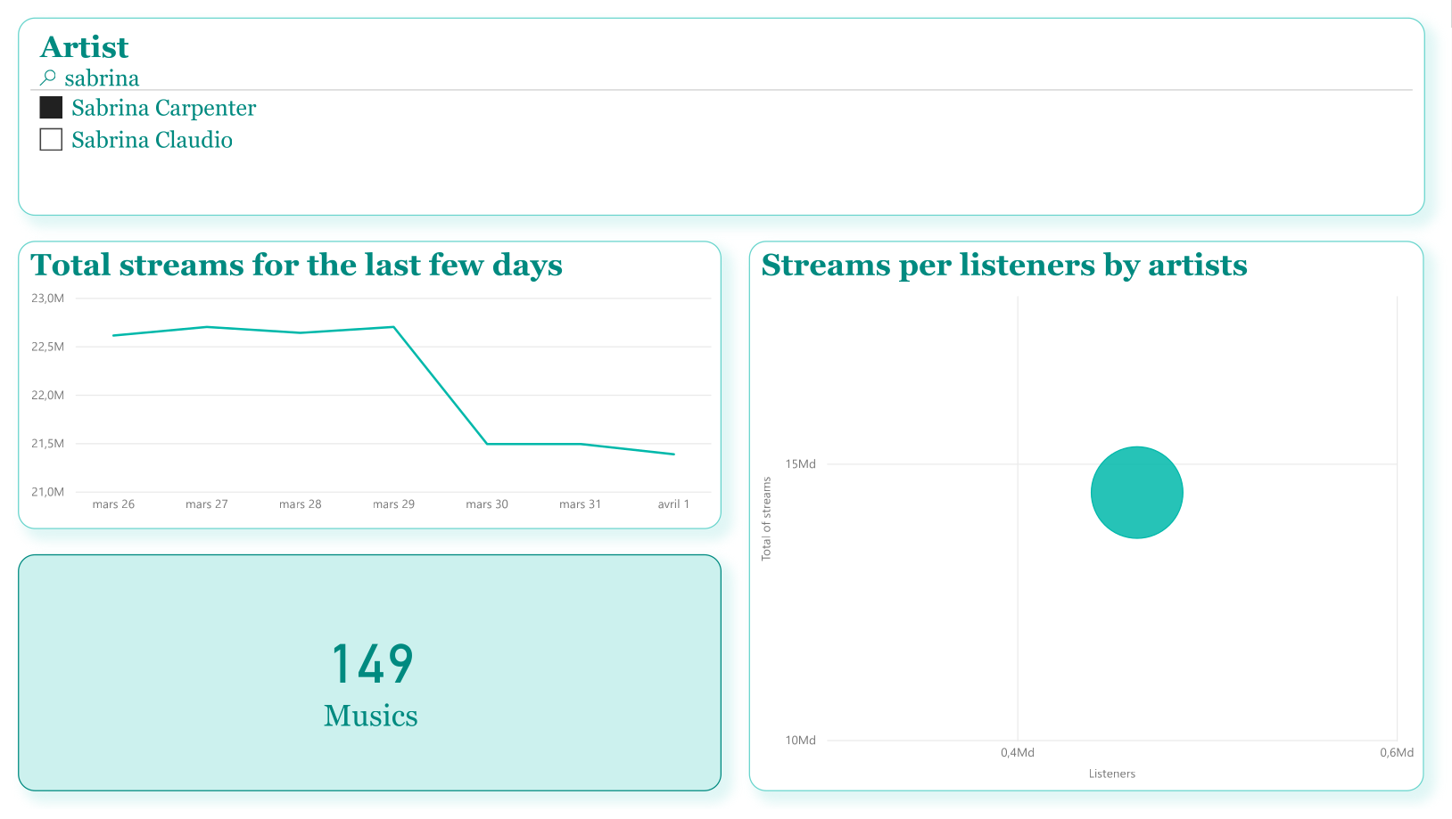
Task: Click the "15Md" y-axis label
Action: [x=800, y=464]
